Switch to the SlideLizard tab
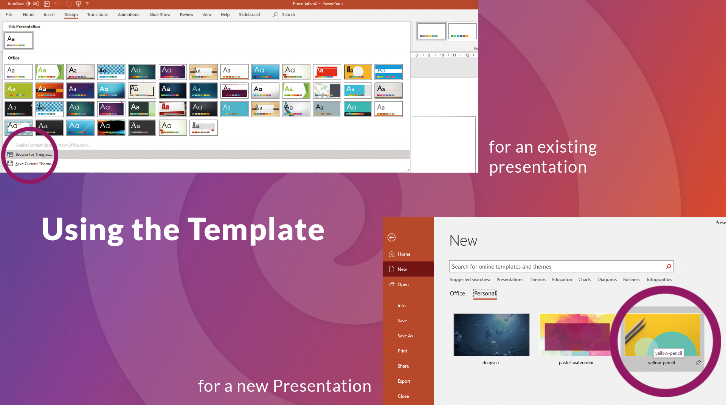This screenshot has width=726, height=405. point(249,14)
